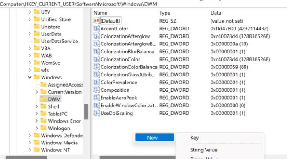Open the New submenu in context menu
Screen dimensions: 287x159
(x=155, y=137)
